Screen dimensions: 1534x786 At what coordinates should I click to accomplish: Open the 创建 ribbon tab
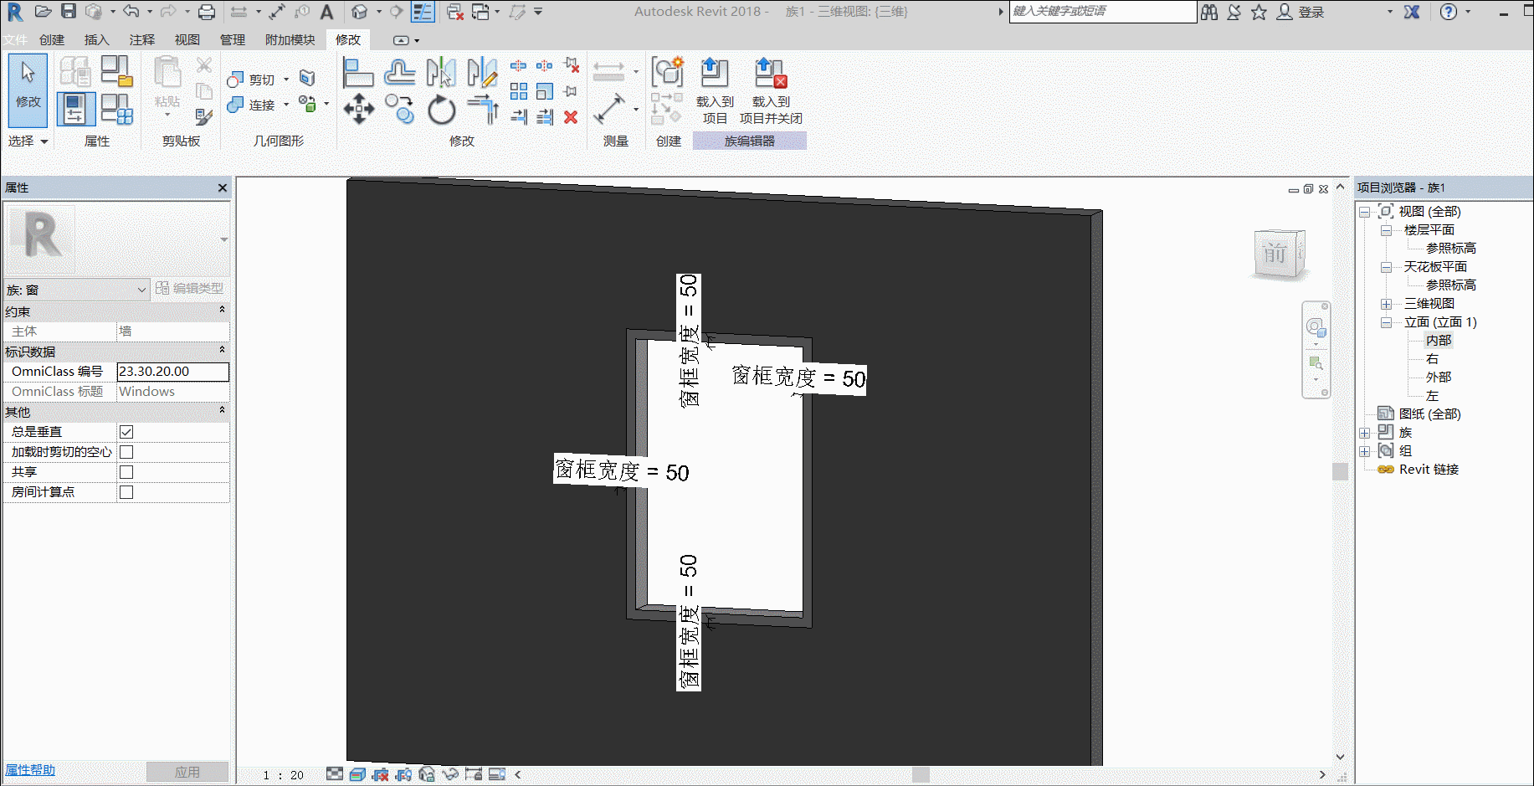52,39
